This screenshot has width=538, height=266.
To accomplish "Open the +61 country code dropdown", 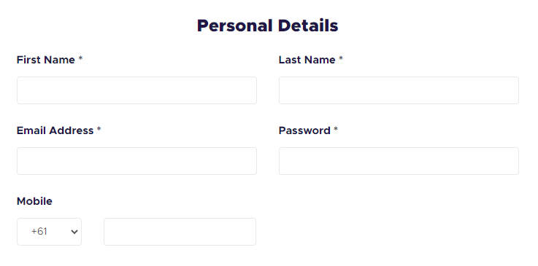I will pyautogui.click(x=49, y=232).
